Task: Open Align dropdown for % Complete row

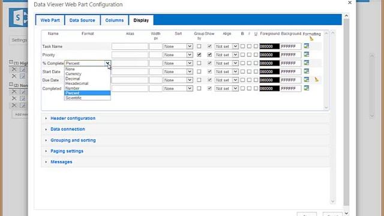Action: pyautogui.click(x=226, y=63)
